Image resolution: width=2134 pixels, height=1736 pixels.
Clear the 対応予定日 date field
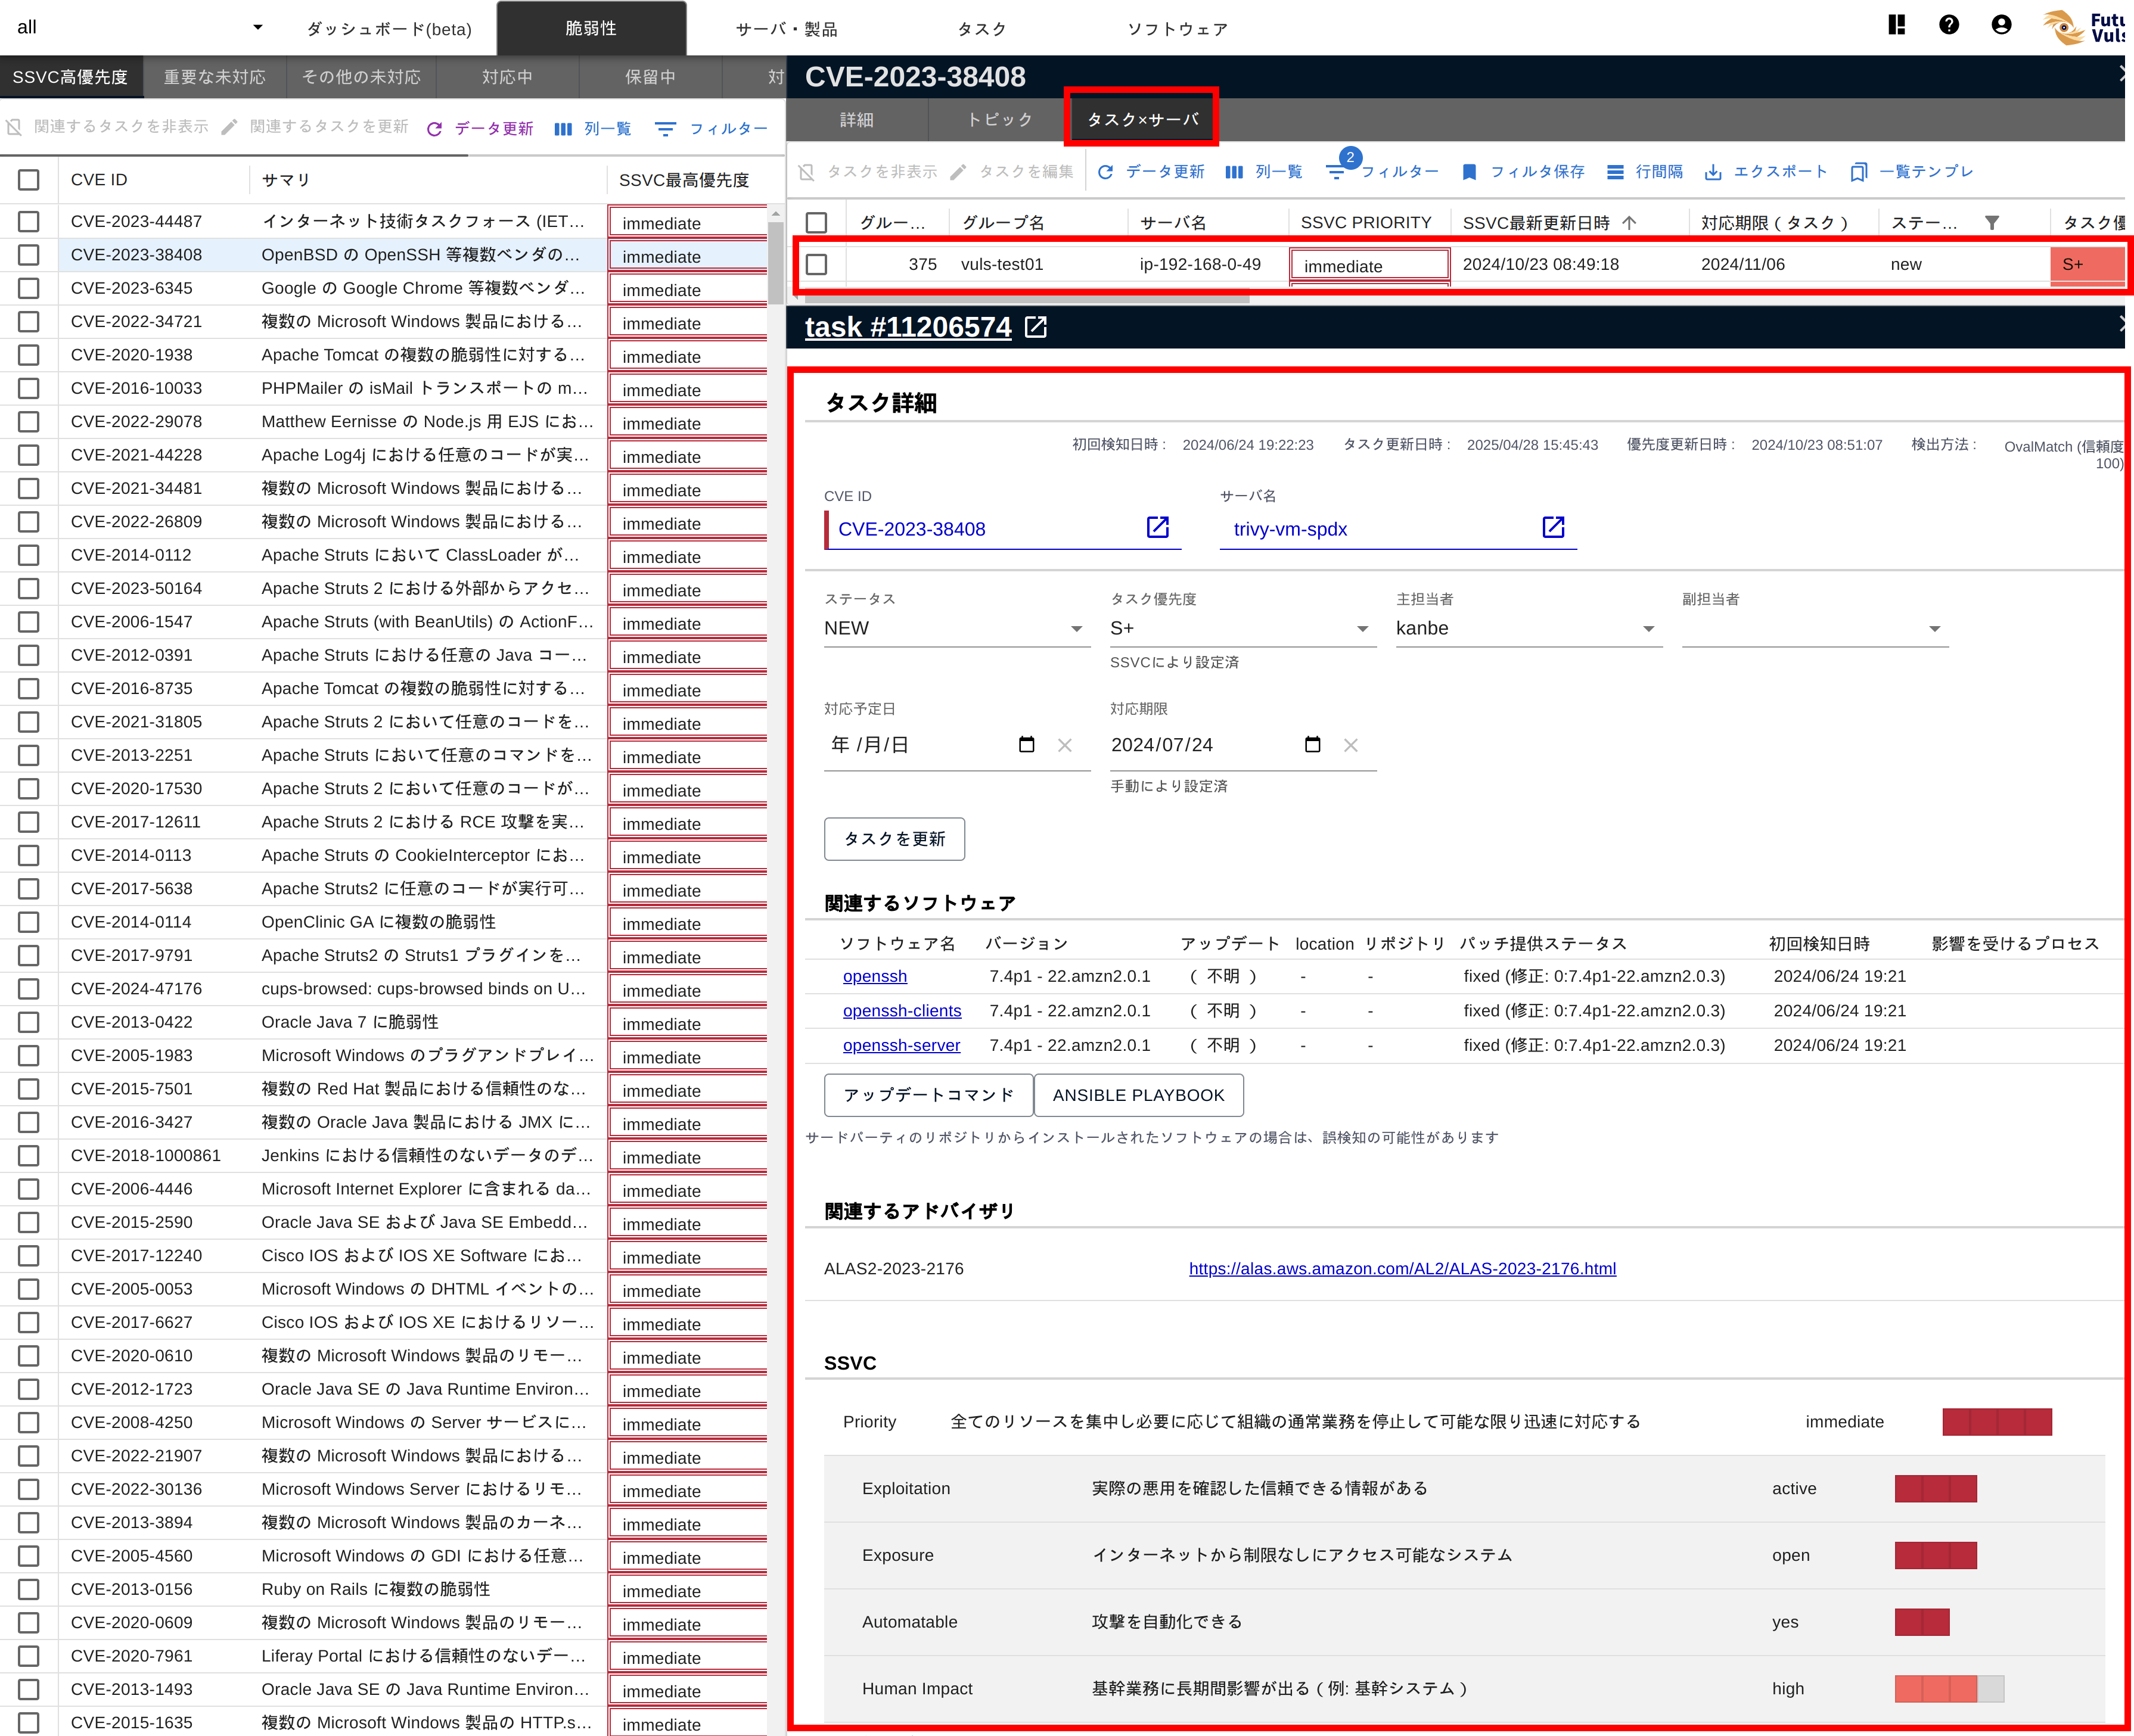click(1064, 745)
